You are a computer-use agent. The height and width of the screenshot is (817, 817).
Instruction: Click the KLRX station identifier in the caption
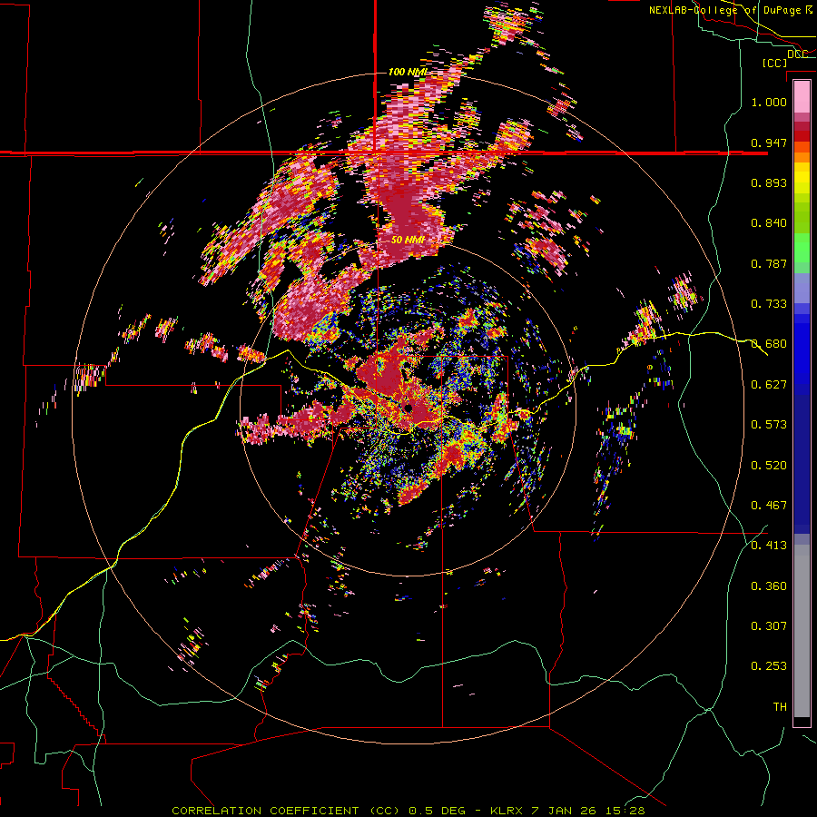[507, 811]
